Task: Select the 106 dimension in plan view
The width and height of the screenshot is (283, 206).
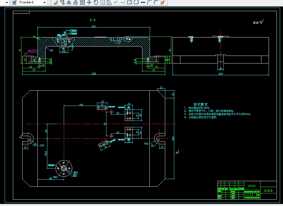Action: [81, 105]
